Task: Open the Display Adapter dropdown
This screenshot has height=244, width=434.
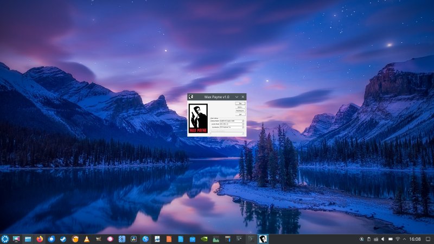Action: tap(232, 121)
